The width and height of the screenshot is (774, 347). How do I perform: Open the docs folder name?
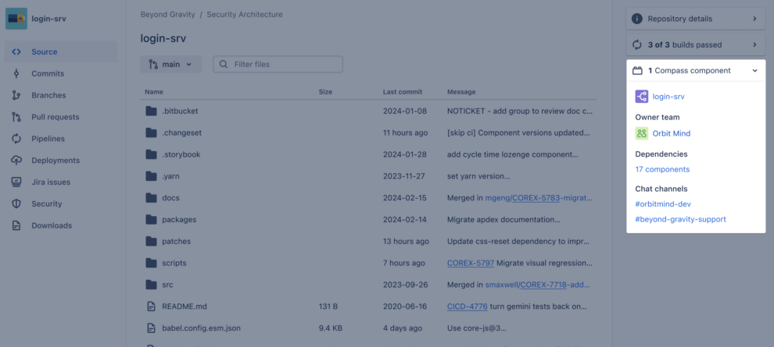[170, 198]
